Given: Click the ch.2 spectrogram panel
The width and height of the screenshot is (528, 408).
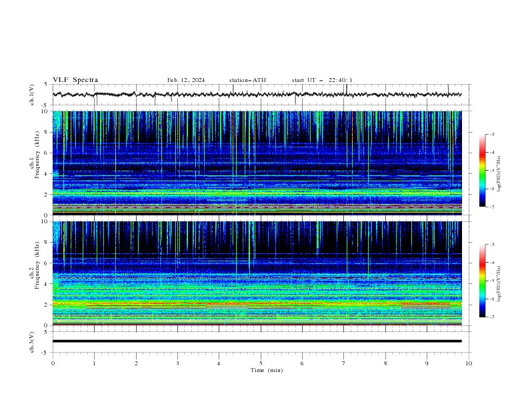Looking at the screenshot, I should (257, 273).
